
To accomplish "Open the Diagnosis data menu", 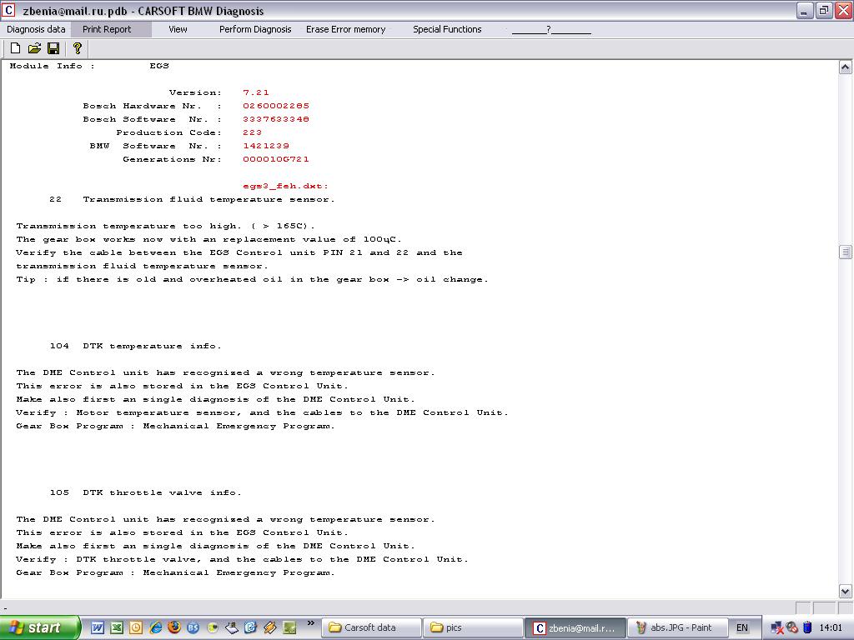I will coord(36,29).
